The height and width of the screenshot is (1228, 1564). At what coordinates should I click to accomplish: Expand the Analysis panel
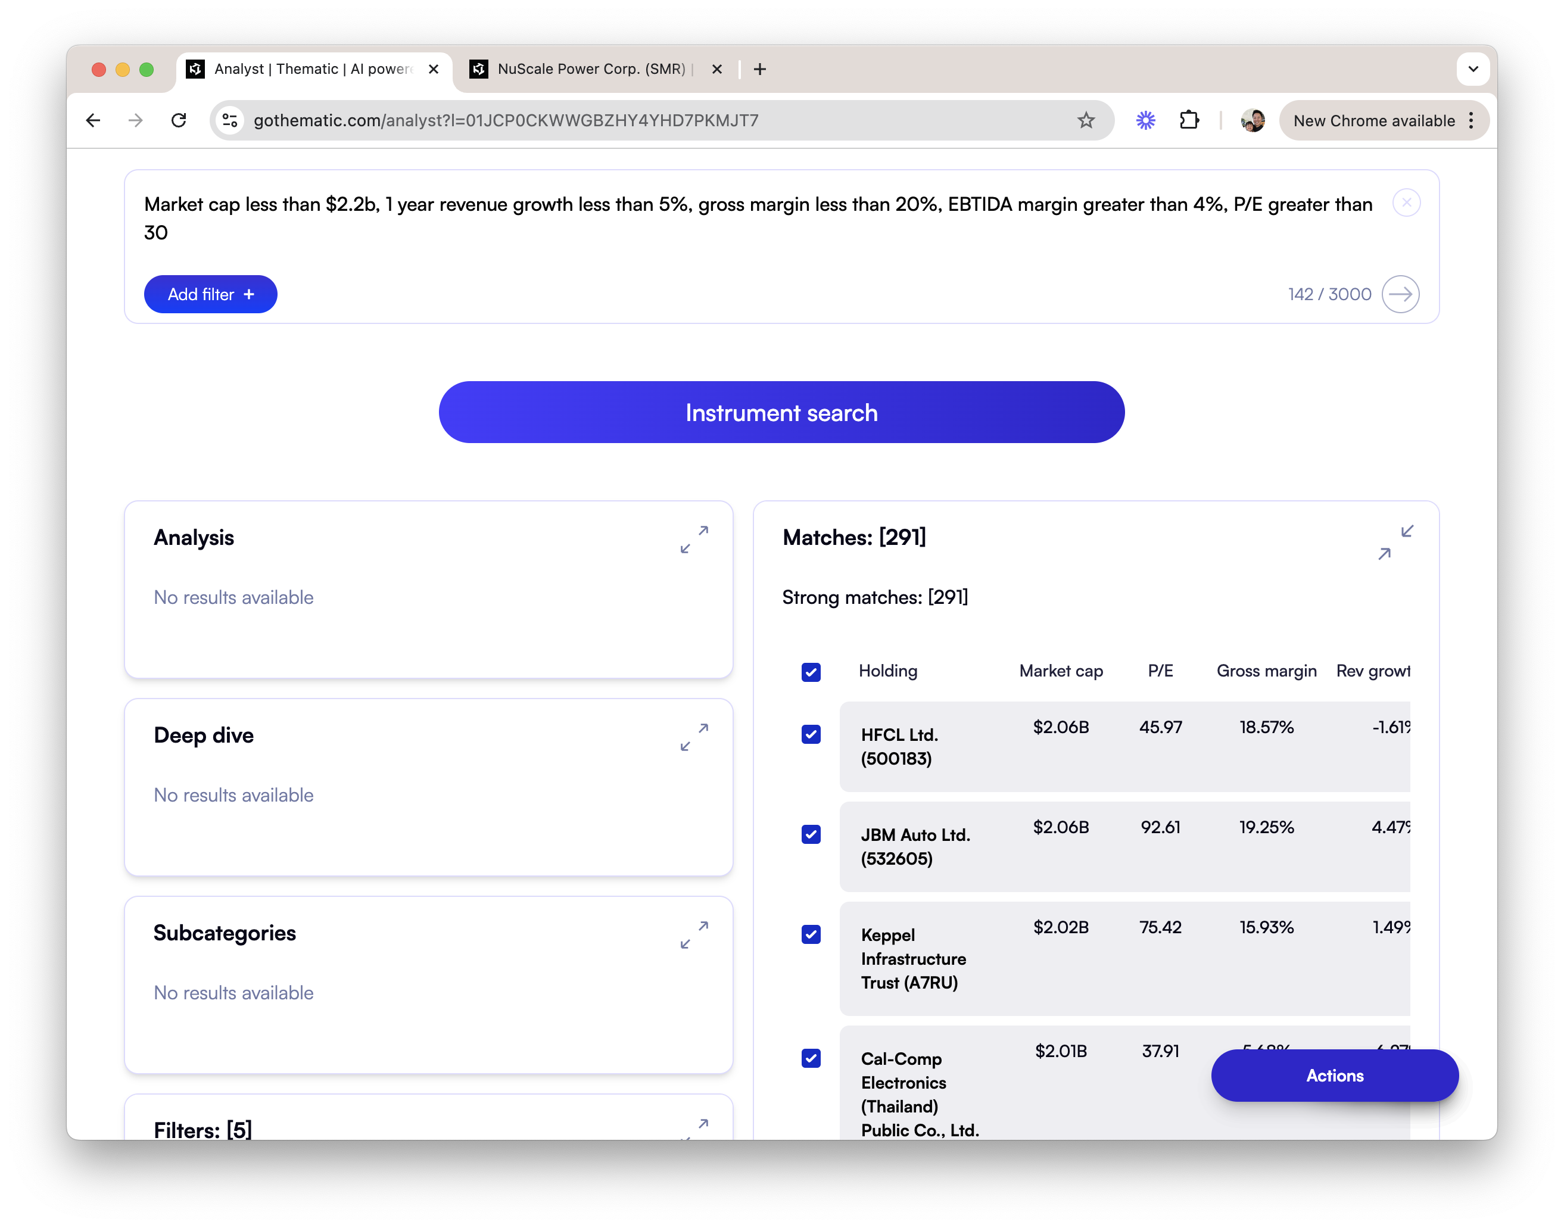(x=694, y=539)
